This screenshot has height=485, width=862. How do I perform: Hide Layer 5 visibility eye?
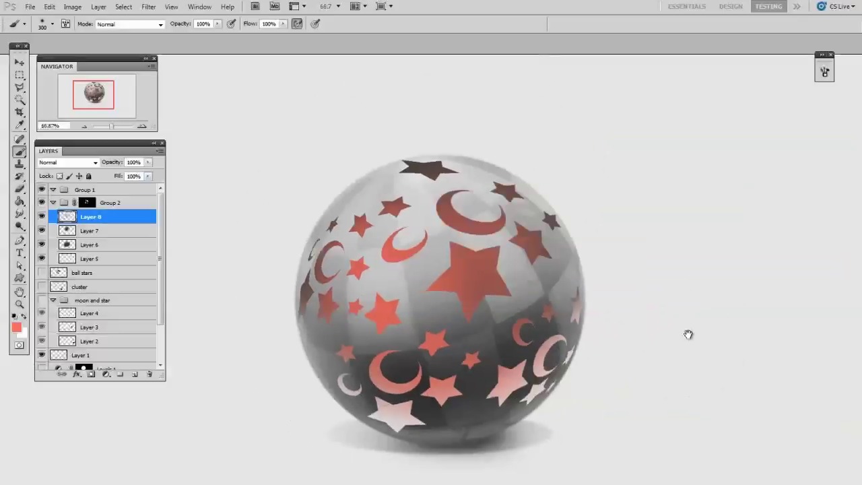pyautogui.click(x=42, y=259)
